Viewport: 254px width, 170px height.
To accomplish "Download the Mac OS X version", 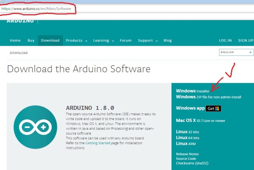I will pyautogui.click(x=201, y=120).
